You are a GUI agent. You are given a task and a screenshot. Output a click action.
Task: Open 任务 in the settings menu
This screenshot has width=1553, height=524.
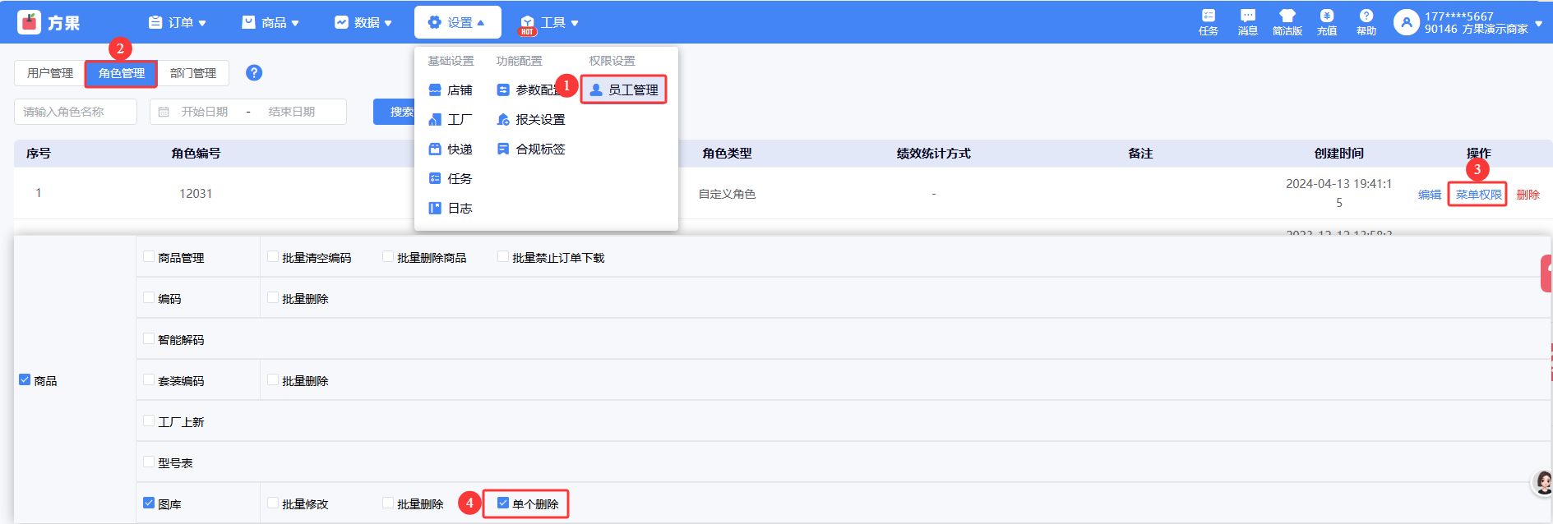[451, 178]
